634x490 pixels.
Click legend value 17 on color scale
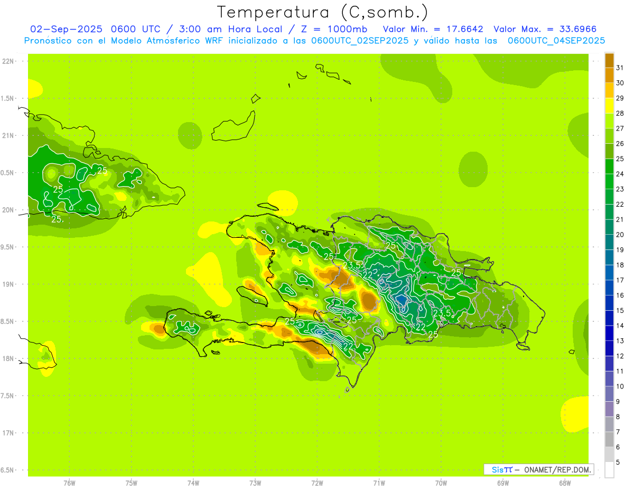coord(620,280)
